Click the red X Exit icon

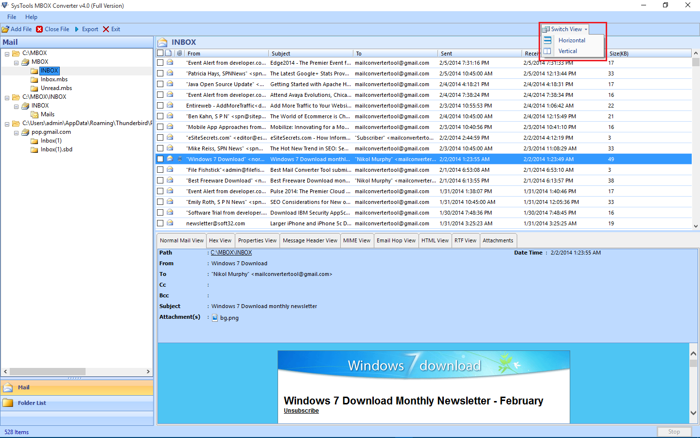[106, 29]
